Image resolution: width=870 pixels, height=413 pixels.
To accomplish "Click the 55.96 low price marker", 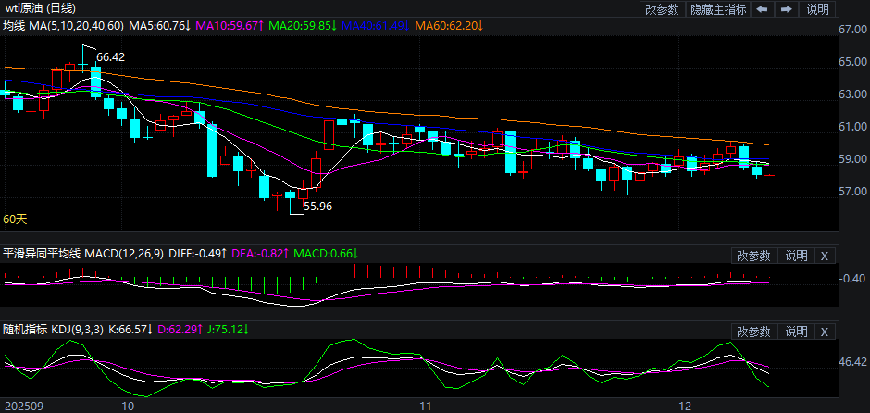I will click(x=317, y=206).
